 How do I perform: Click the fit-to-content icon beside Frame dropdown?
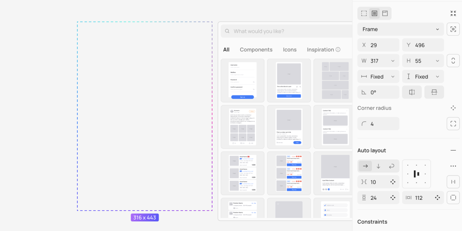point(453,29)
